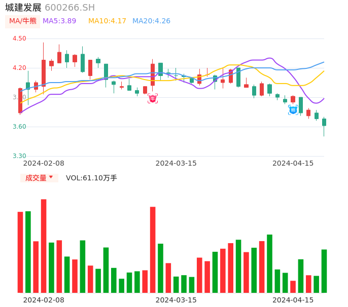Screen dimensions: 348x307
Task: Click the 2024-04-15 label under volume chart
Action: [293, 300]
